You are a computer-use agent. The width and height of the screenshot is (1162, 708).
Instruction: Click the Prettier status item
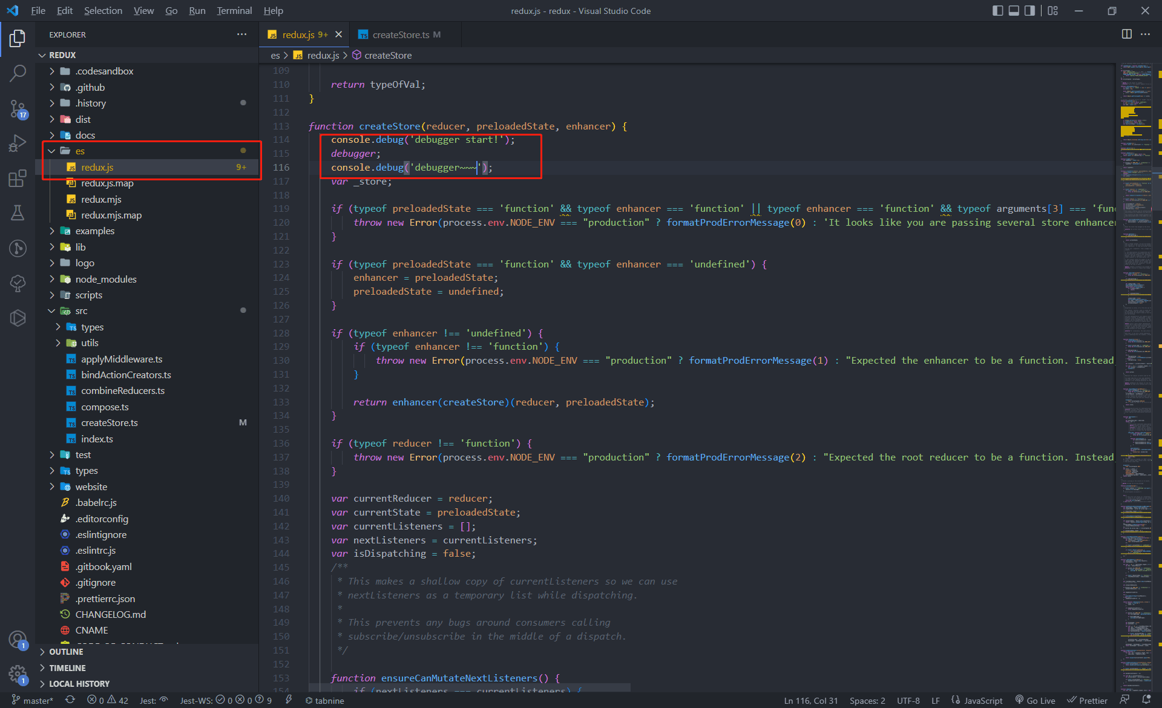tap(1087, 700)
